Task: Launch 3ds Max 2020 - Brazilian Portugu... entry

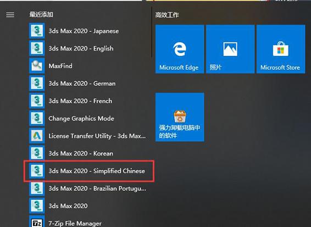Action: coord(97,189)
